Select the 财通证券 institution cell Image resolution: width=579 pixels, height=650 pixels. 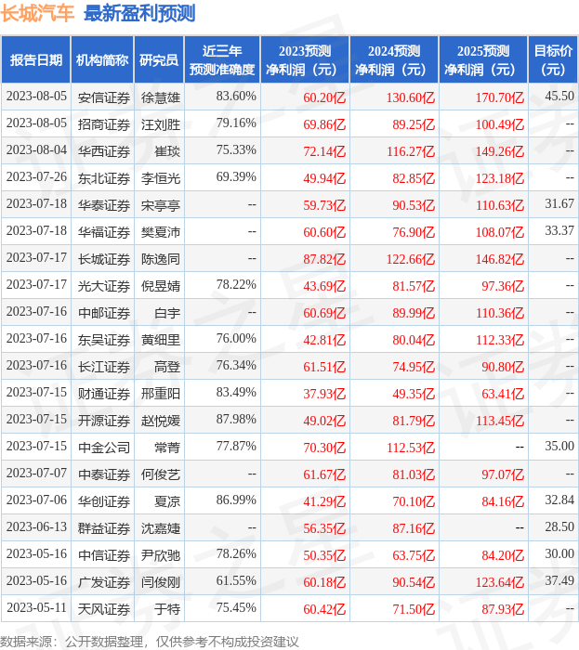[104, 394]
